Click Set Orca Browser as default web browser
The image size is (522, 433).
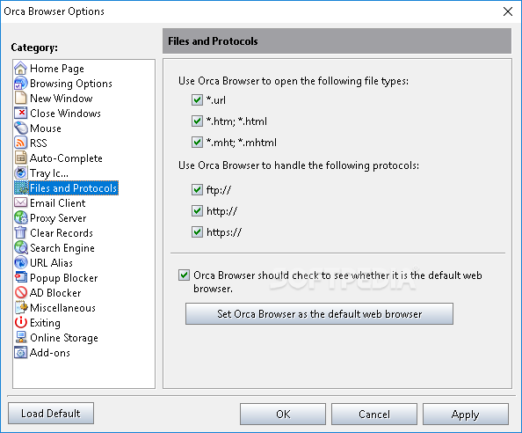(319, 313)
